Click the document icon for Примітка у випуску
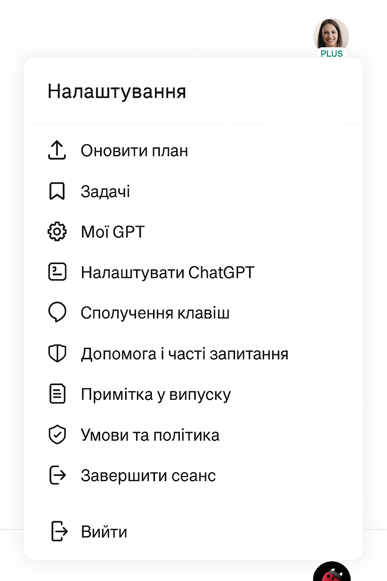 [57, 394]
